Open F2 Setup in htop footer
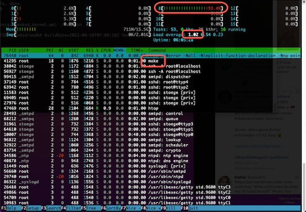This screenshot has height=212, width=306. (31, 208)
